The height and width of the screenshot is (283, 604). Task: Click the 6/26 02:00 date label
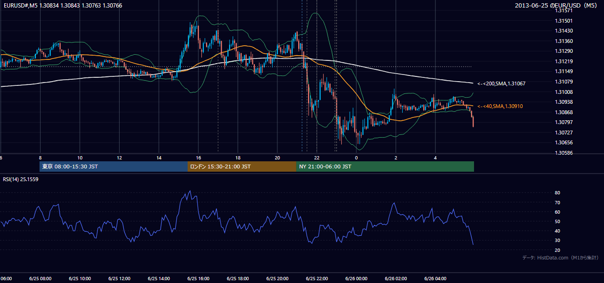point(396,278)
